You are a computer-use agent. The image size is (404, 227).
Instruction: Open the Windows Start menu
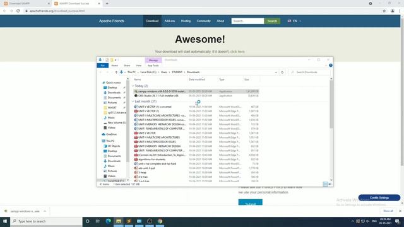[x=5, y=221]
